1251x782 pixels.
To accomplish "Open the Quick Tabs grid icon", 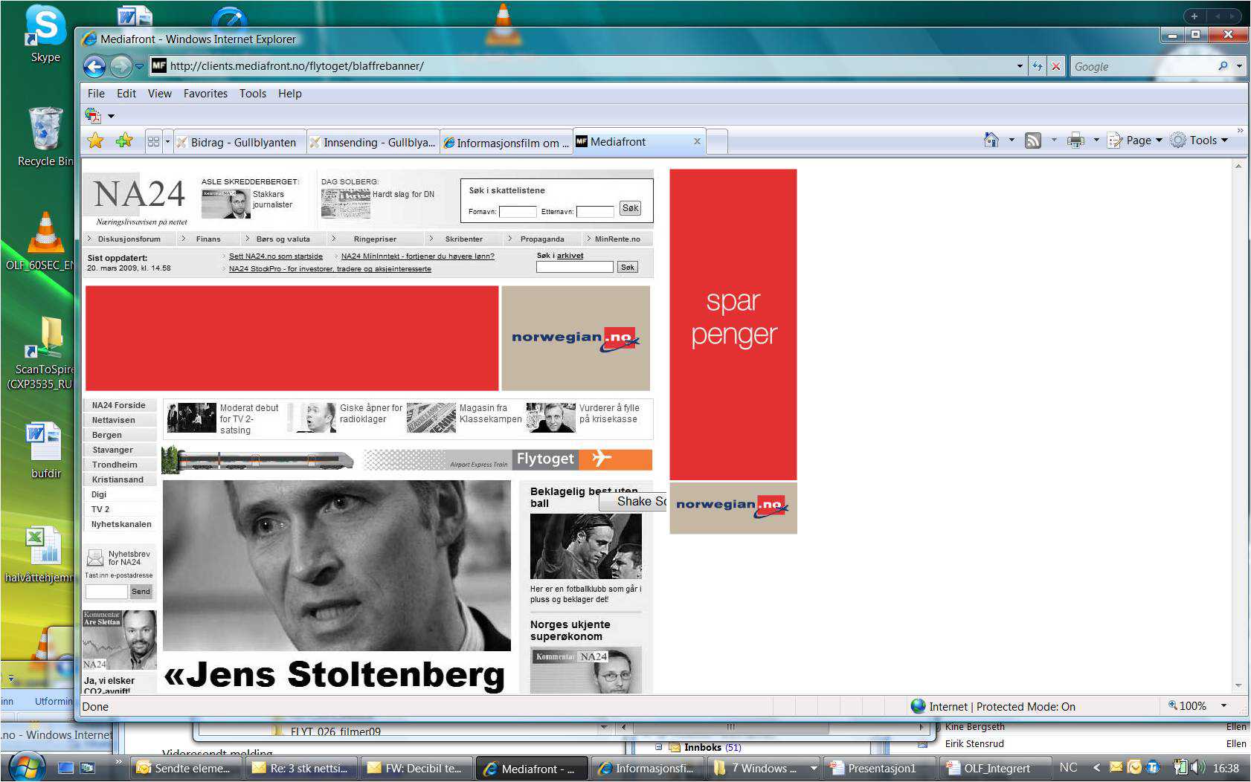I will (153, 141).
